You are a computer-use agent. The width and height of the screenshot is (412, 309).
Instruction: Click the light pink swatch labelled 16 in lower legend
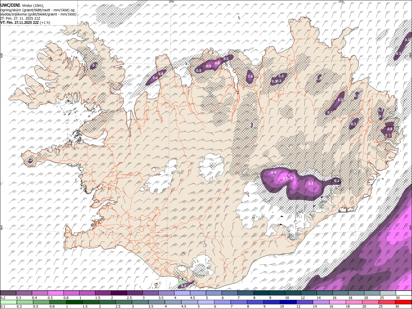coord(338,302)
